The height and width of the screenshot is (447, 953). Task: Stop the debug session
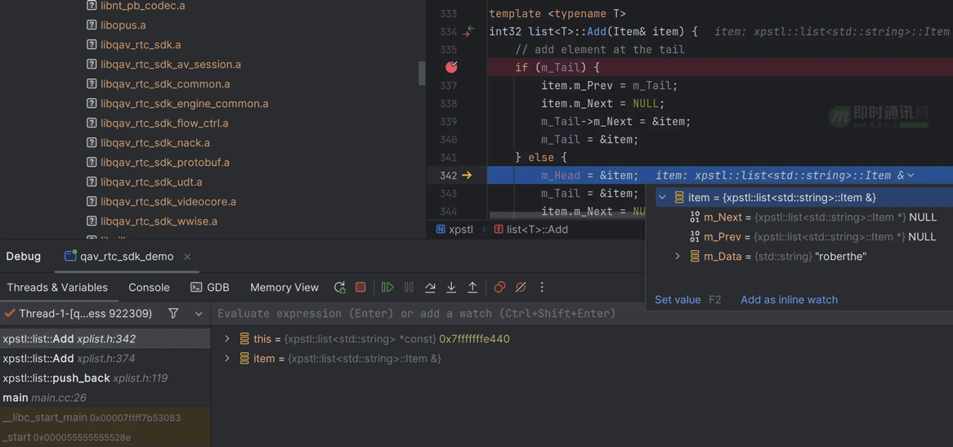360,288
